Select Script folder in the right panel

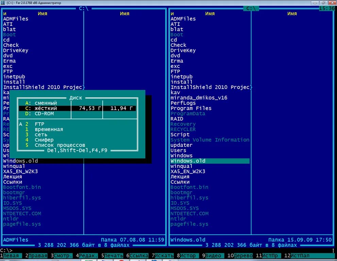click(180, 135)
